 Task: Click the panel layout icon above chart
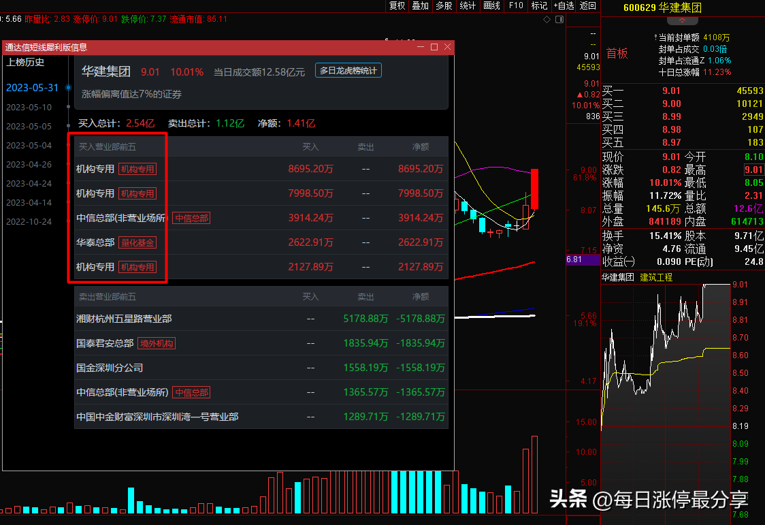[x=559, y=20]
